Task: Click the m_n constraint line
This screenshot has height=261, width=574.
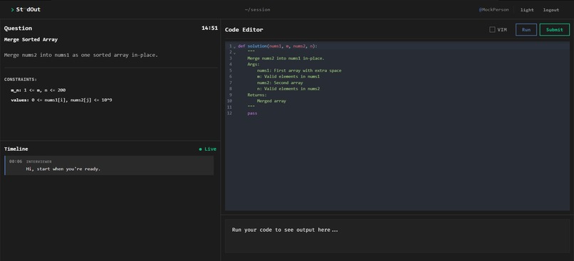Action: click(x=38, y=90)
